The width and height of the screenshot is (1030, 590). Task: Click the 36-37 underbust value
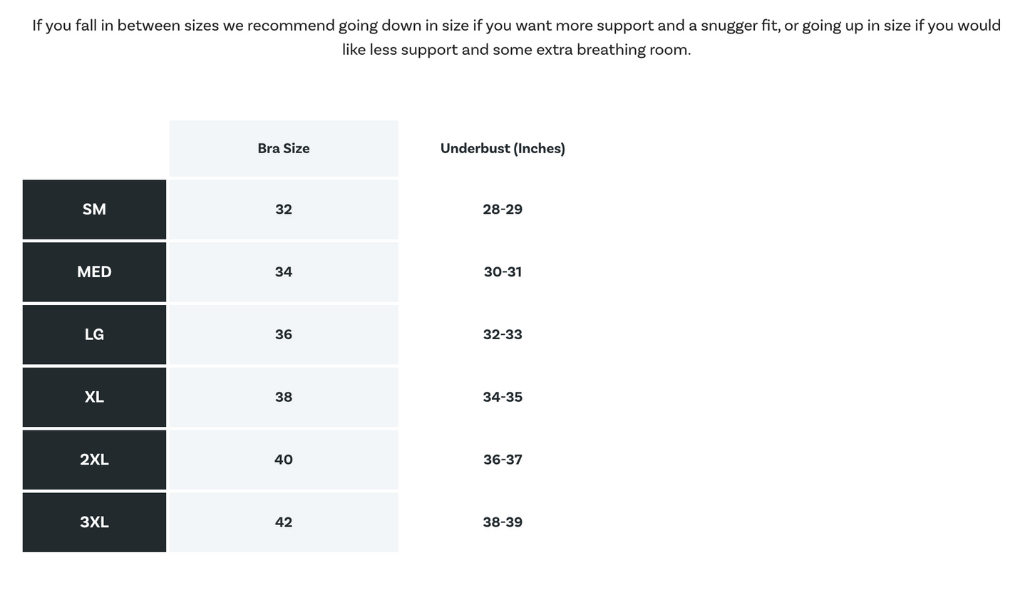tap(503, 460)
